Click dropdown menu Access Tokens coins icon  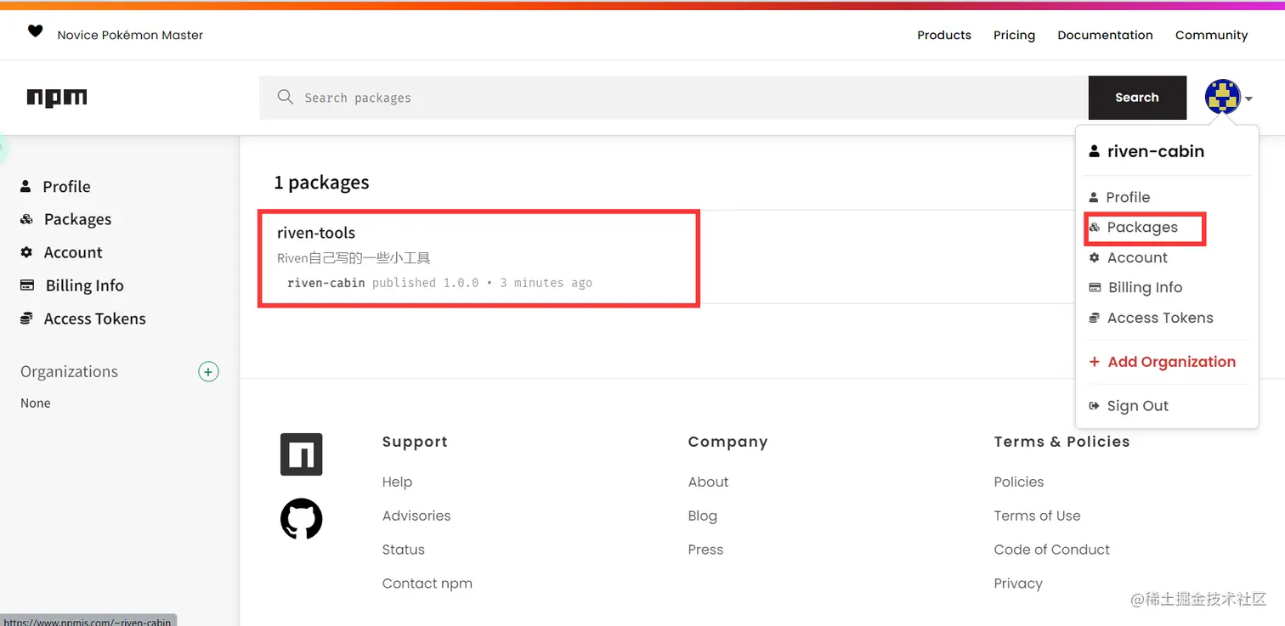pyautogui.click(x=1095, y=318)
